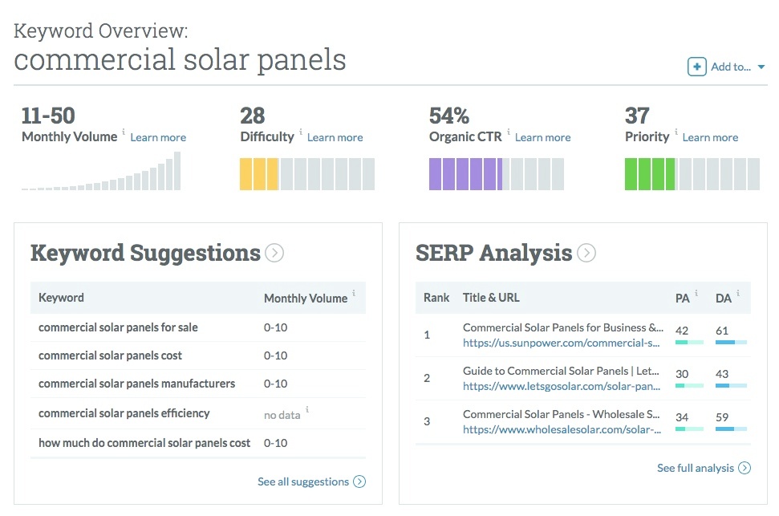Viewport: 779px width, 516px height.
Task: Click Learn more under Monthly Volume
Action: 158,137
